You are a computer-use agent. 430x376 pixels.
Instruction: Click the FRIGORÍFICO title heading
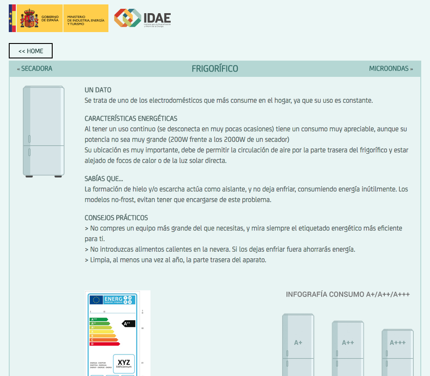pyautogui.click(x=215, y=69)
